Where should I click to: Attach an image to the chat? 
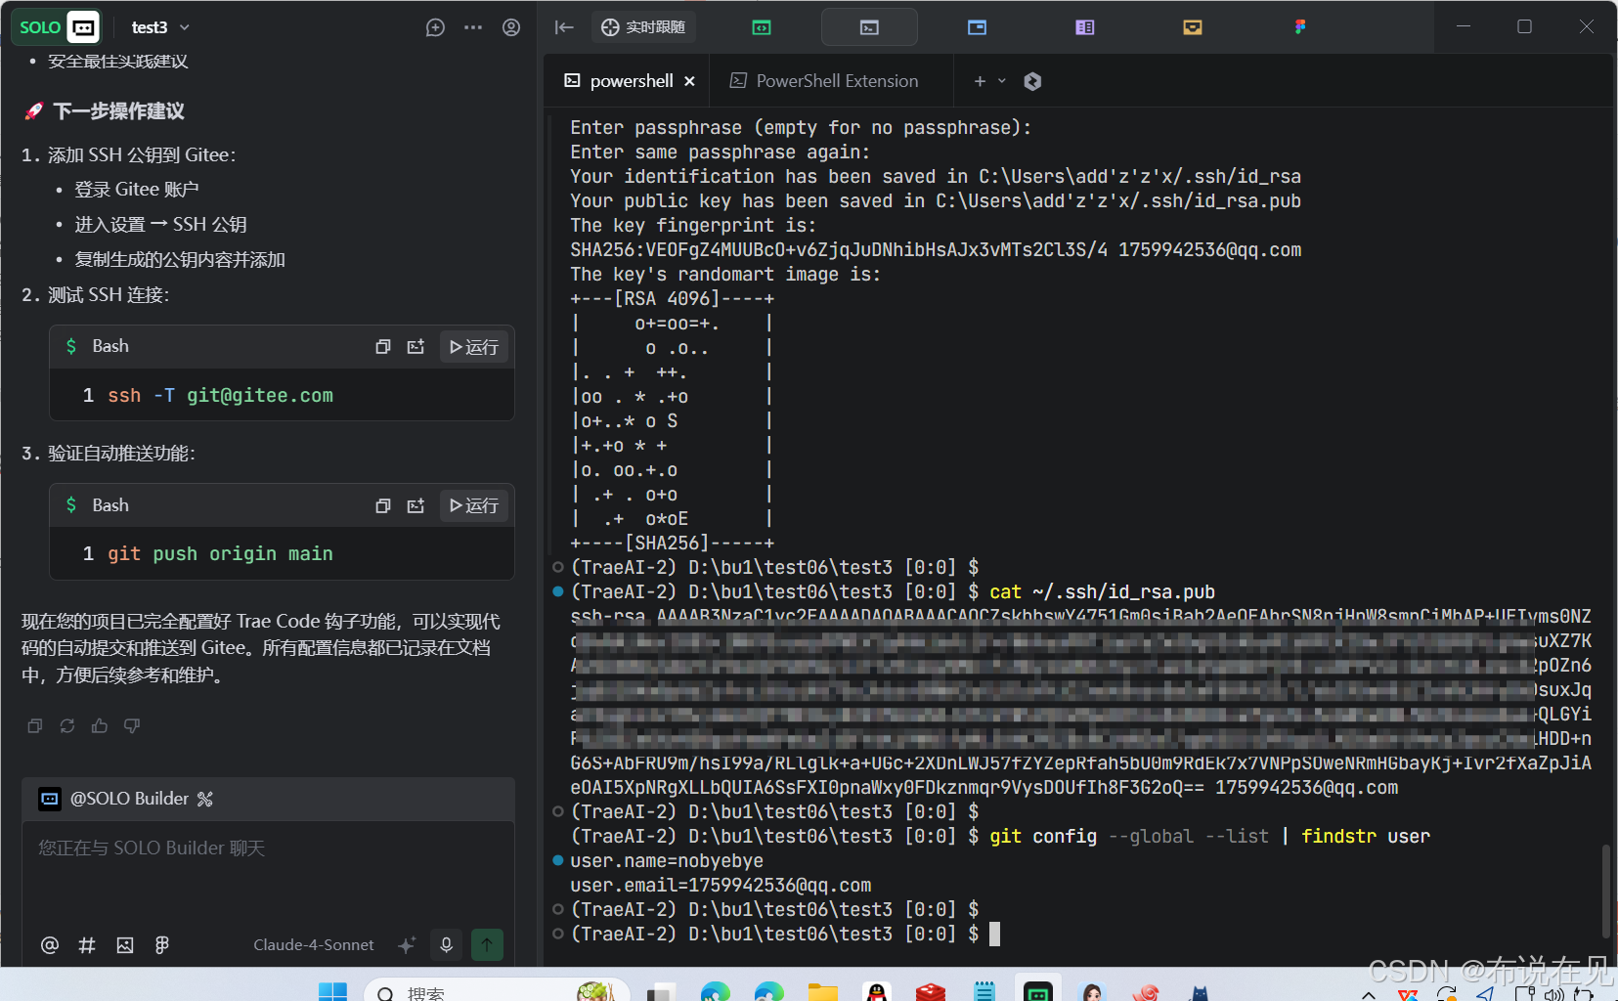[x=125, y=944]
